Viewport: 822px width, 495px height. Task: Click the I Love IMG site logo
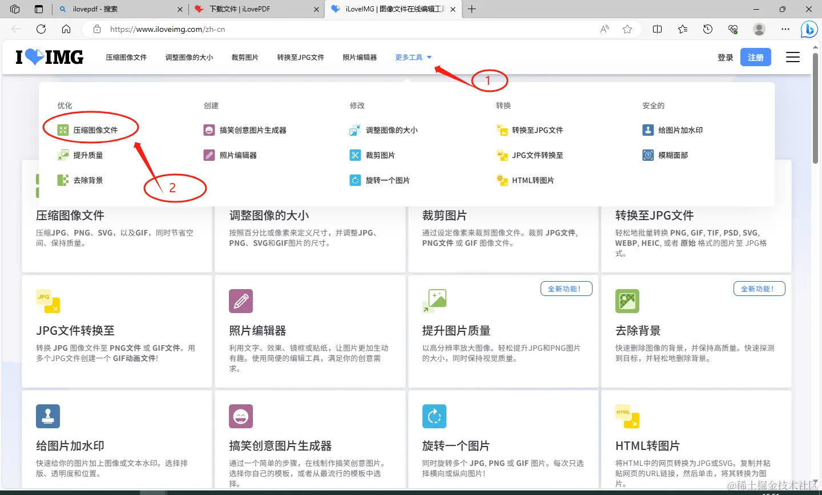click(x=49, y=57)
